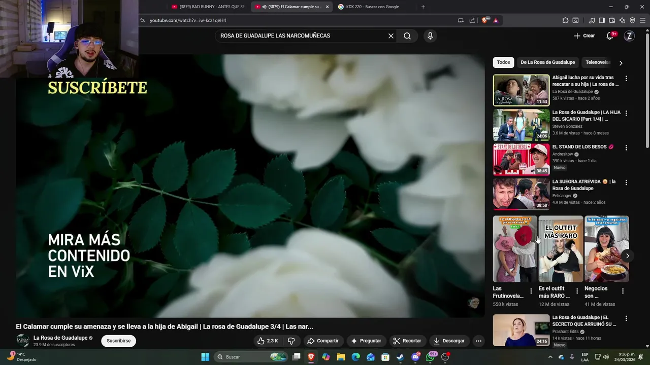
Task: Open La Rosa de Guadalupe channel avatar
Action: pos(23,341)
